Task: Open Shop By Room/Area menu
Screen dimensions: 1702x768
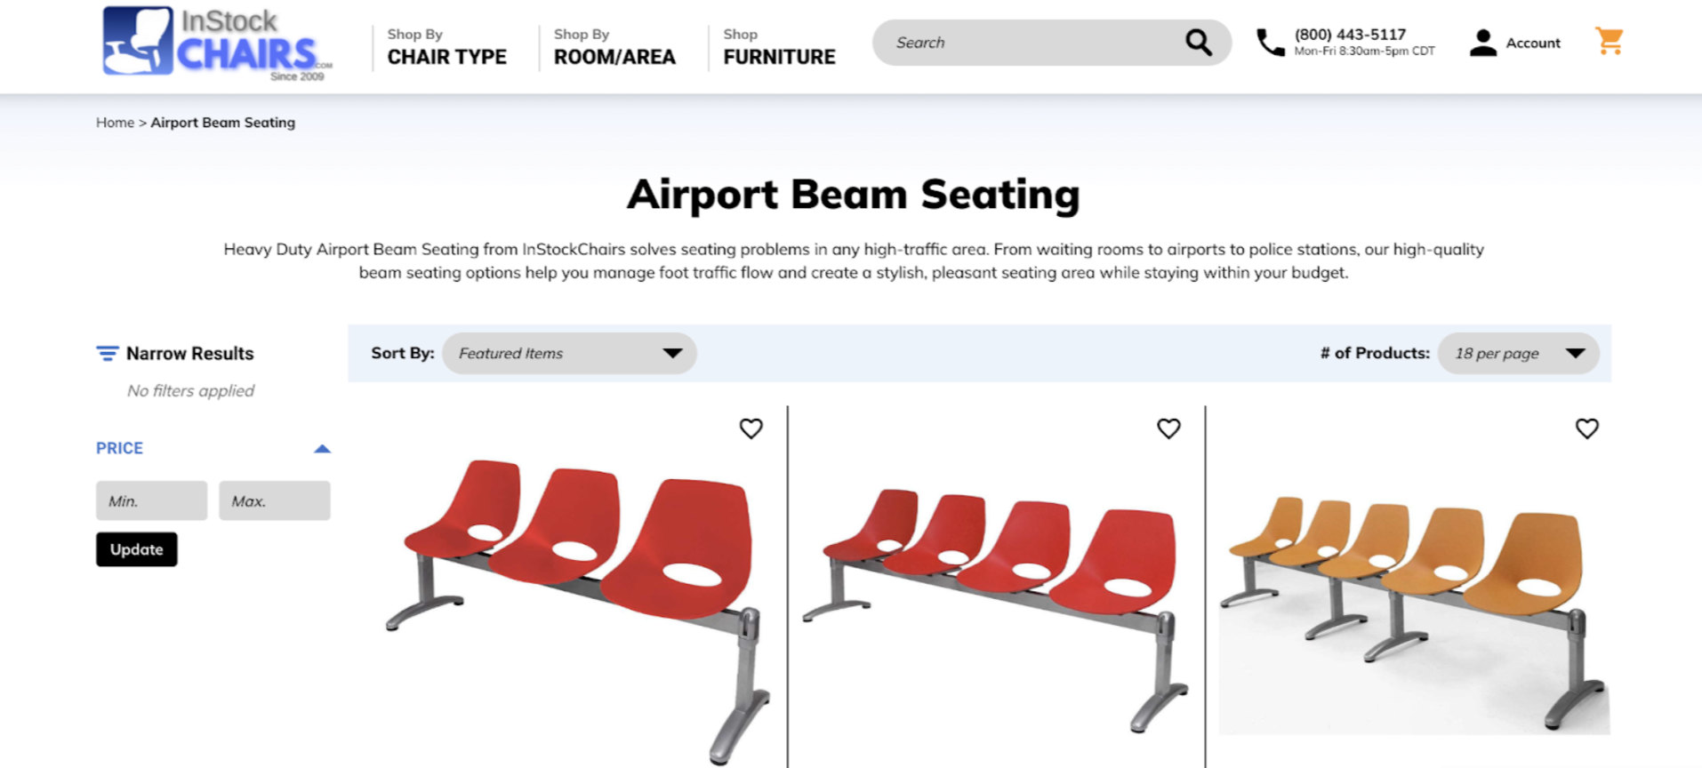Action: (614, 46)
